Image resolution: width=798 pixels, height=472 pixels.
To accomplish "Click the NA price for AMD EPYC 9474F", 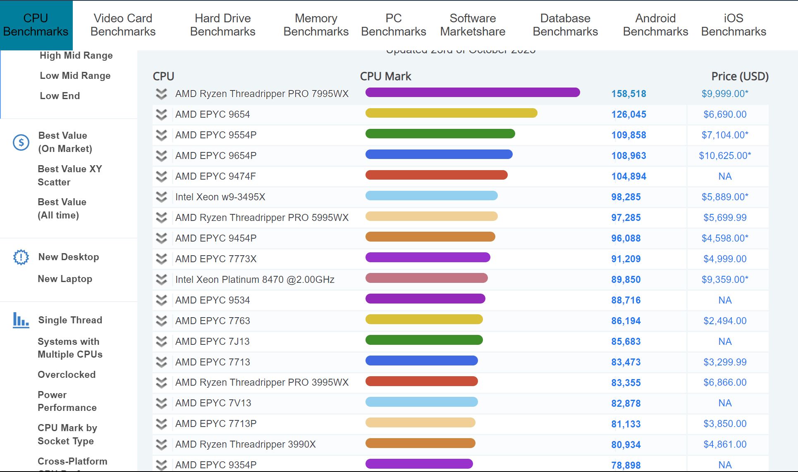I will [725, 176].
